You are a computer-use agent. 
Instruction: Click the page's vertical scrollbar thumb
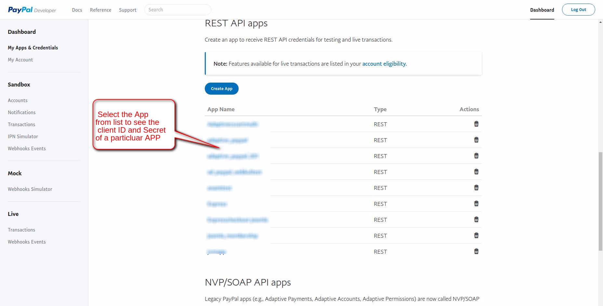(600, 201)
